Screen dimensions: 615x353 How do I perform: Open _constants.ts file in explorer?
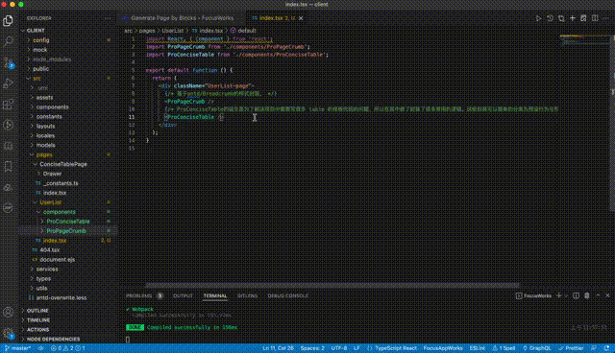pyautogui.click(x=61, y=183)
